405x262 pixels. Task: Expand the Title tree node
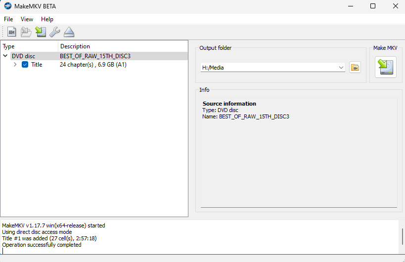15,65
